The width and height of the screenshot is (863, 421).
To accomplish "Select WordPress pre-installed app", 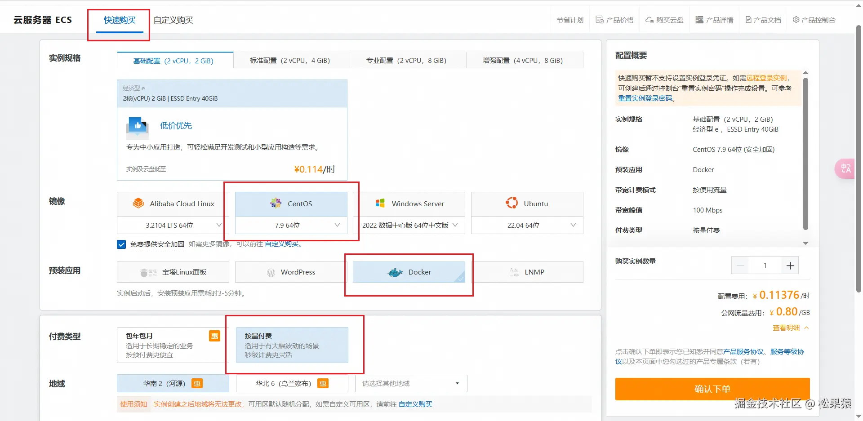I will pos(291,272).
